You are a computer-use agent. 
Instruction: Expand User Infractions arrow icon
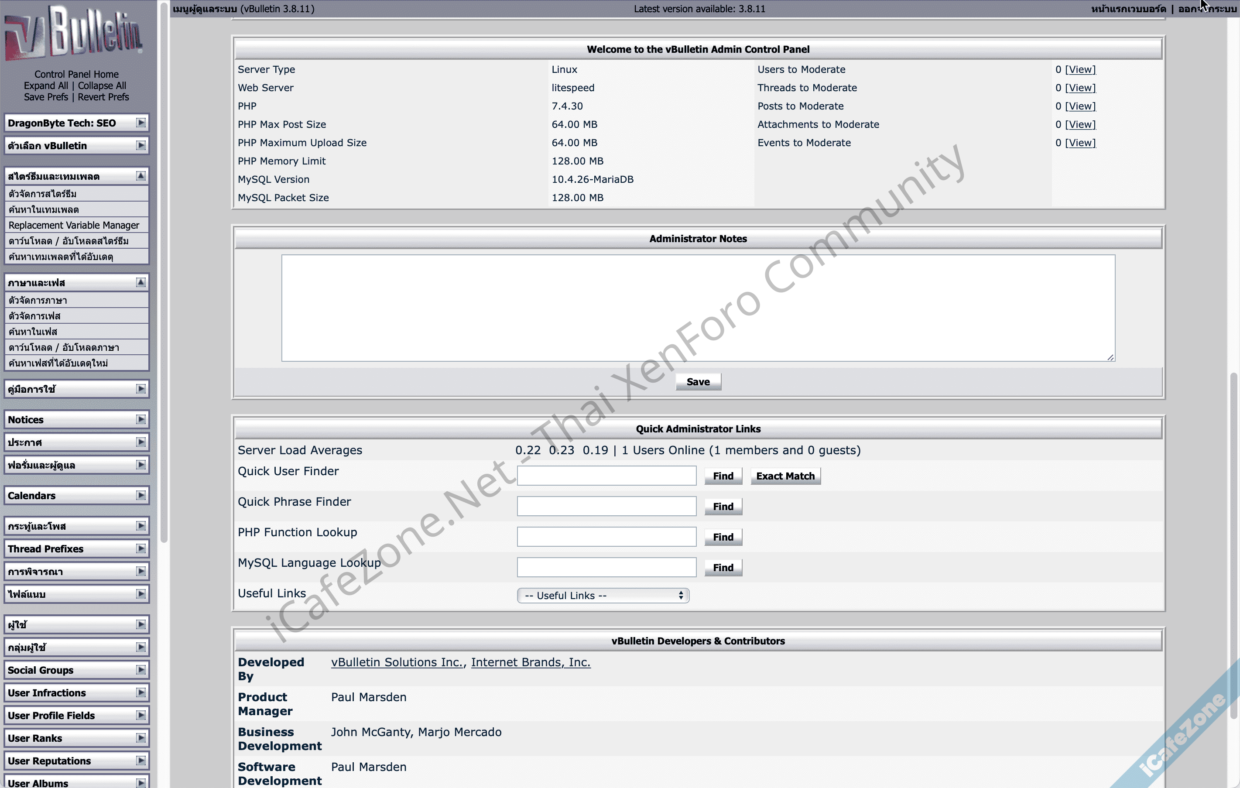[x=140, y=693]
